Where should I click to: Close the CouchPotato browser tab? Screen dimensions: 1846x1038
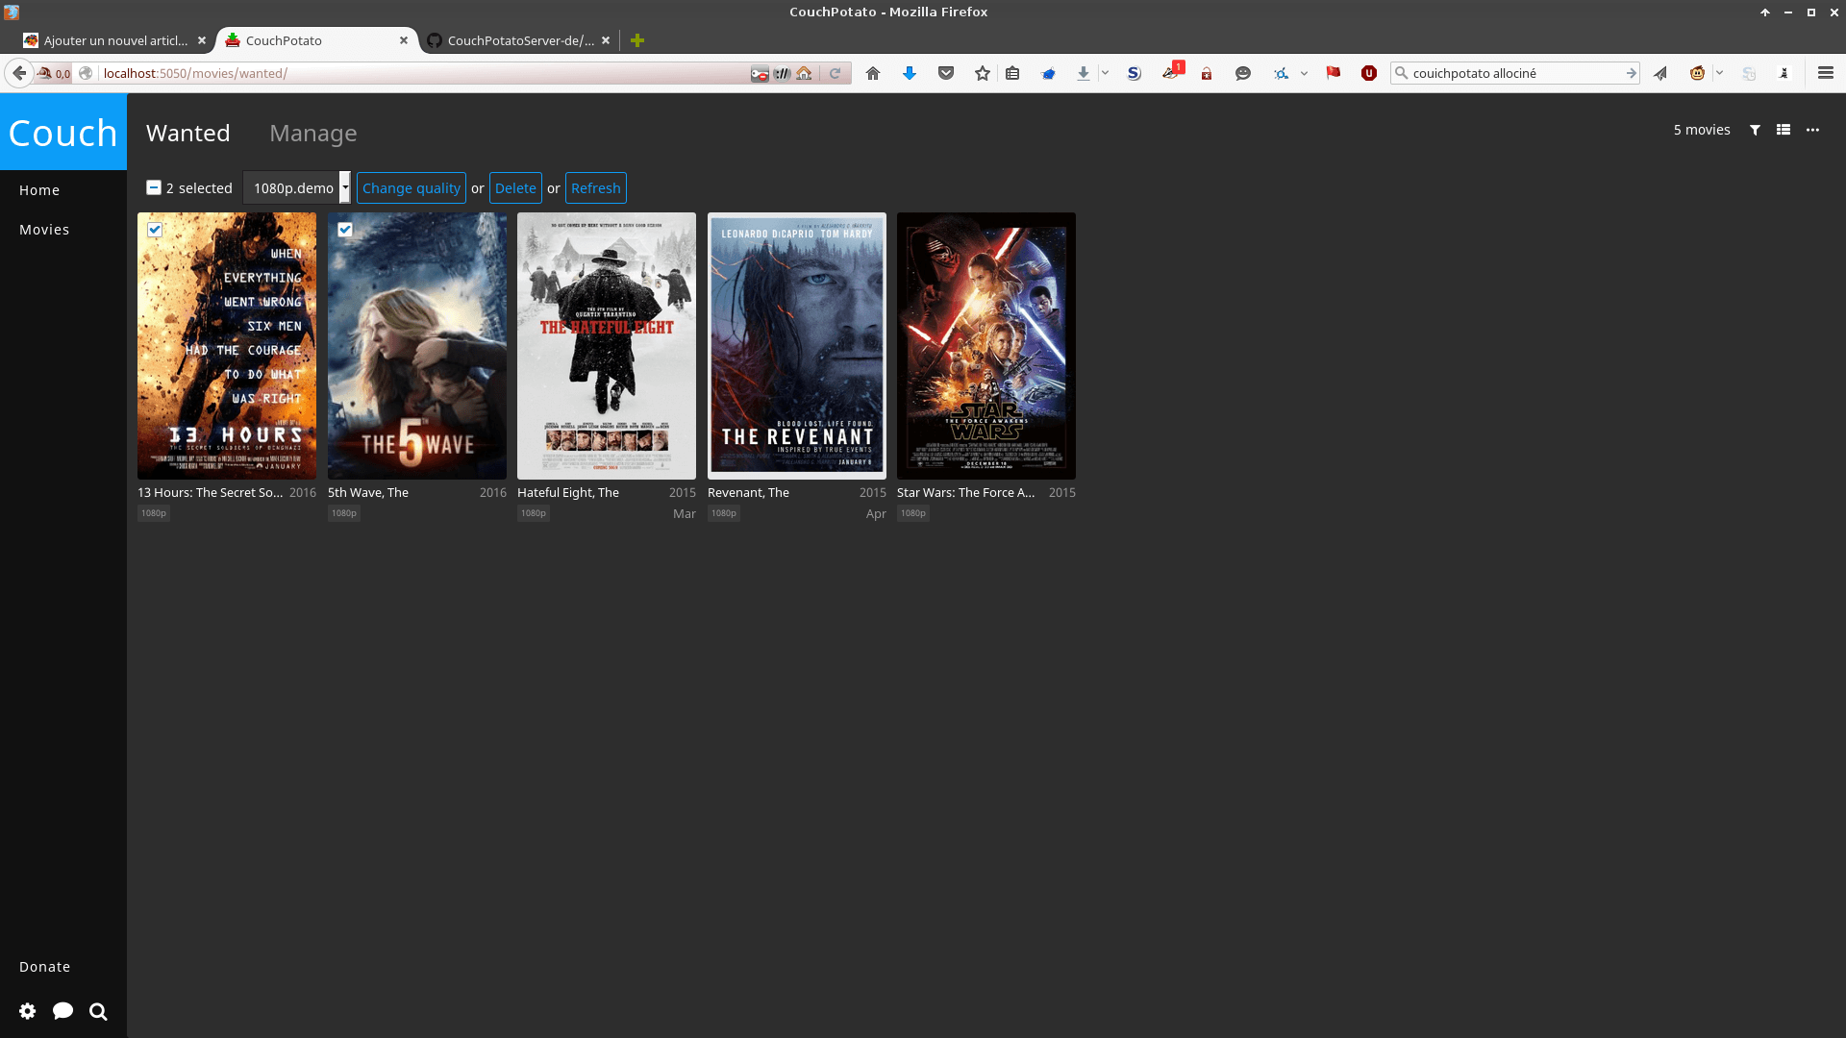tap(404, 40)
